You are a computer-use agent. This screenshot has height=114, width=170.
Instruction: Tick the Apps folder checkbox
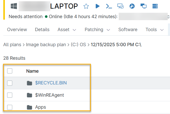pos(10,107)
